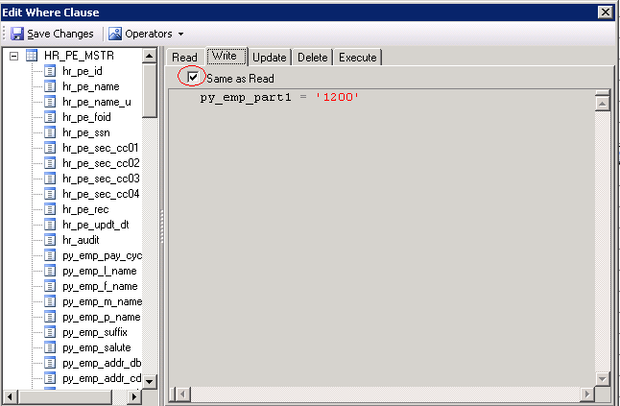Switch to the Update tab

coord(269,58)
